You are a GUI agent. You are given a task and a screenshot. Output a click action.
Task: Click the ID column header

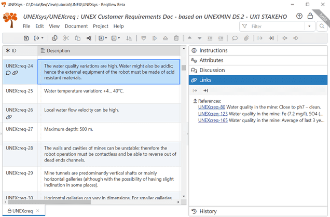[x=20, y=51]
